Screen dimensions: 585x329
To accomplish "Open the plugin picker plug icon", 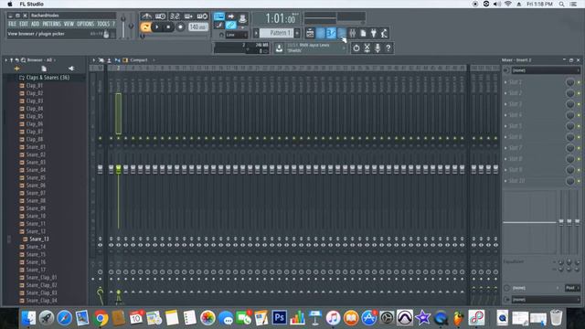I will [374, 33].
